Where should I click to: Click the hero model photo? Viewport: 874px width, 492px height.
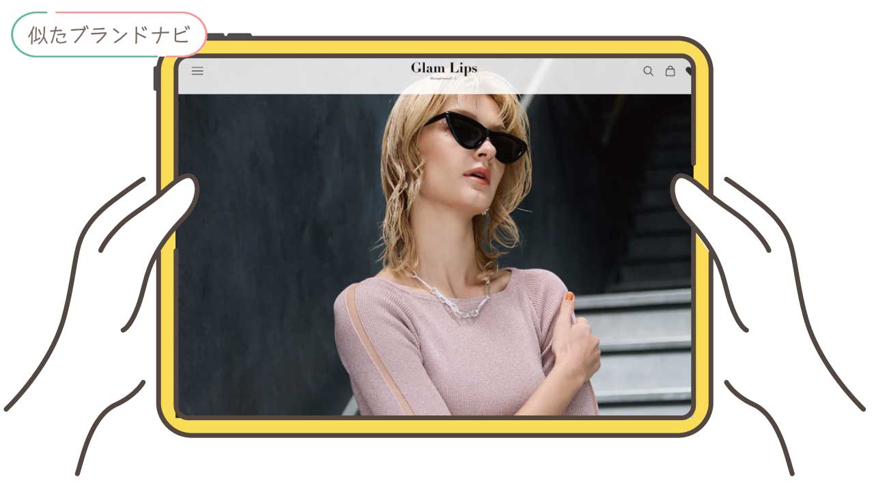click(435, 254)
